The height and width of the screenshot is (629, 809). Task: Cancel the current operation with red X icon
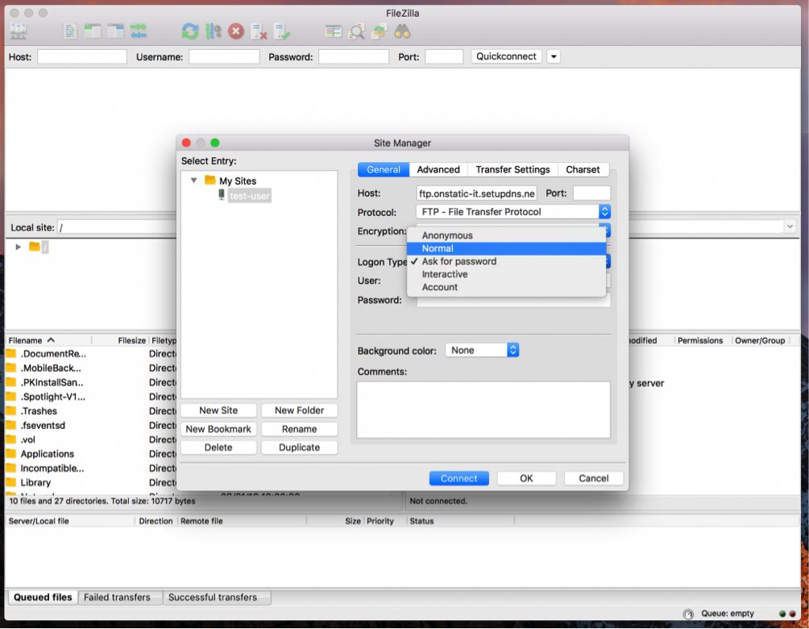236,32
